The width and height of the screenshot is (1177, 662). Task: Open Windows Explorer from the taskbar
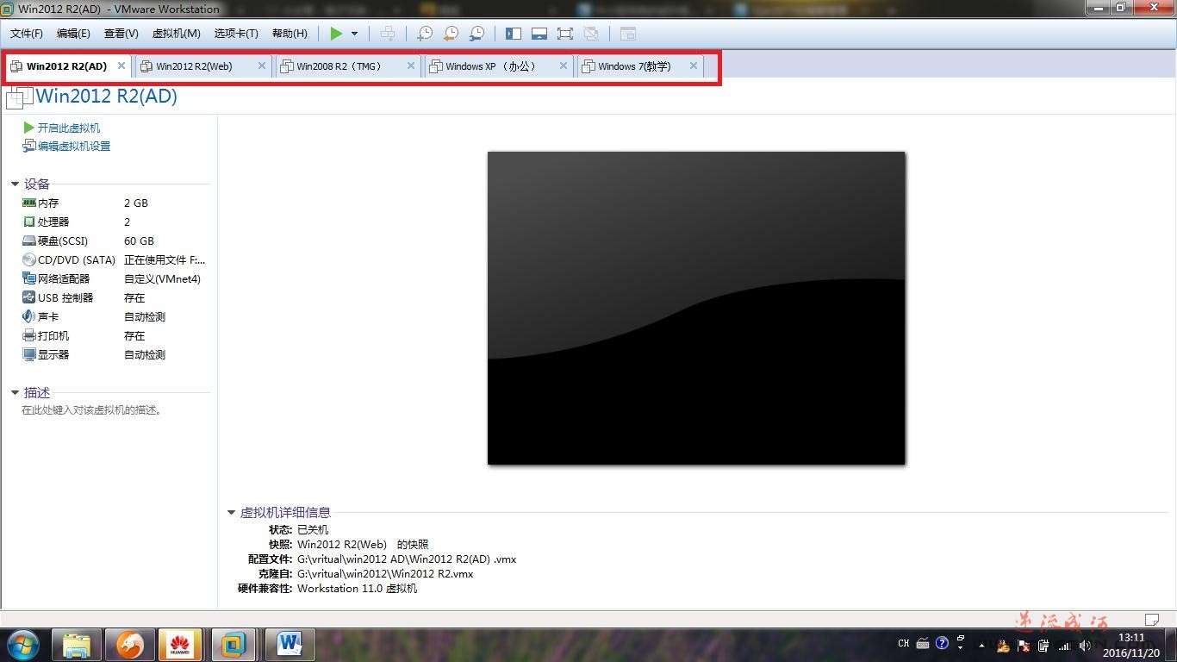[77, 644]
